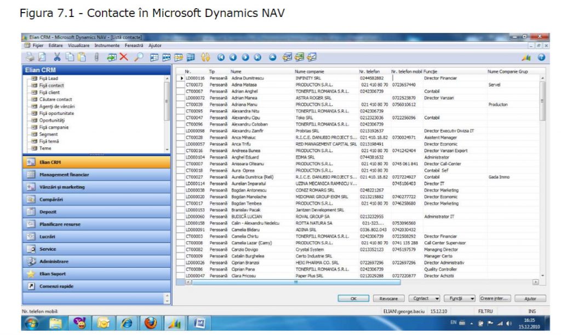The height and width of the screenshot is (335, 561).
Task: Click the OK button
Action: (x=353, y=298)
